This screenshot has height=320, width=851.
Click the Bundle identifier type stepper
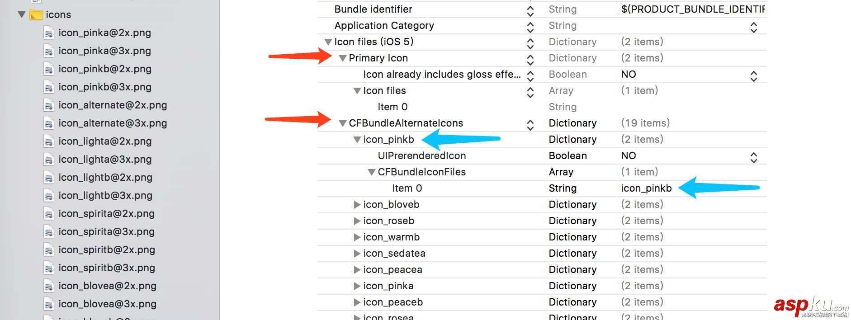530,10
